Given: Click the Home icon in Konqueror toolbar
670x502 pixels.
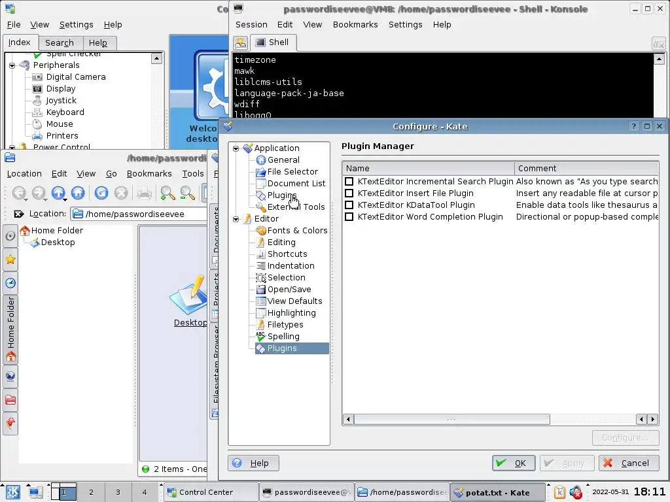Looking at the screenshot, I should point(78,193).
